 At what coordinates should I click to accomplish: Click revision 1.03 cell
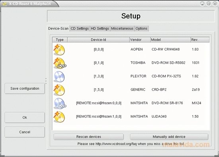coord(195,50)
